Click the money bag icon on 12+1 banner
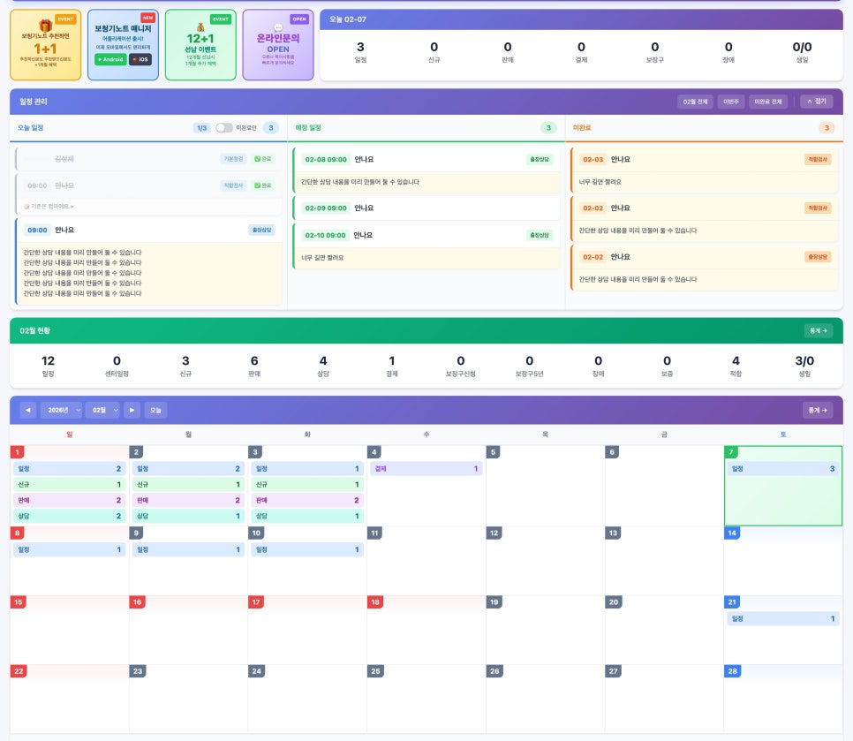 [200, 26]
